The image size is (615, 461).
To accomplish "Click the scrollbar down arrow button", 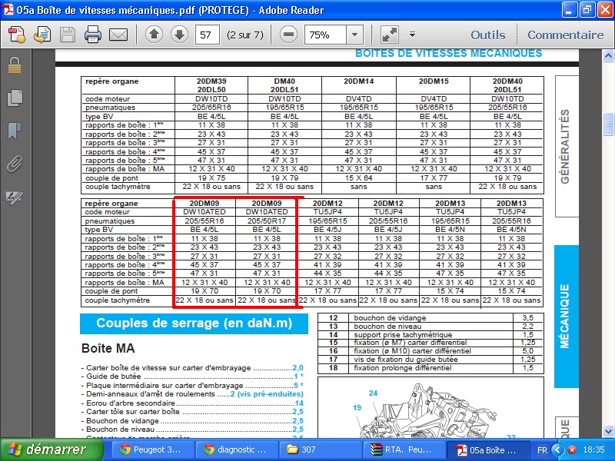I will coord(608,431).
